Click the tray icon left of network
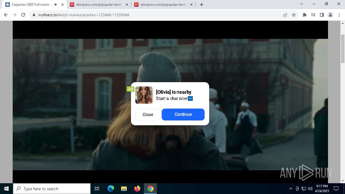 [x=297, y=189]
